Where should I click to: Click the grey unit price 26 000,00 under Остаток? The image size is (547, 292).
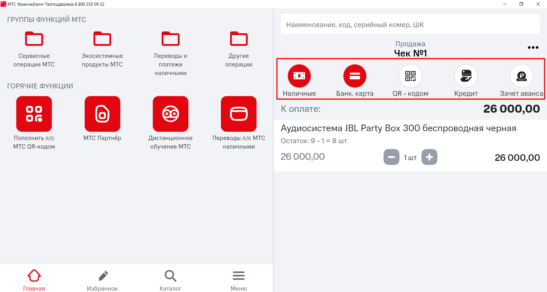click(303, 157)
